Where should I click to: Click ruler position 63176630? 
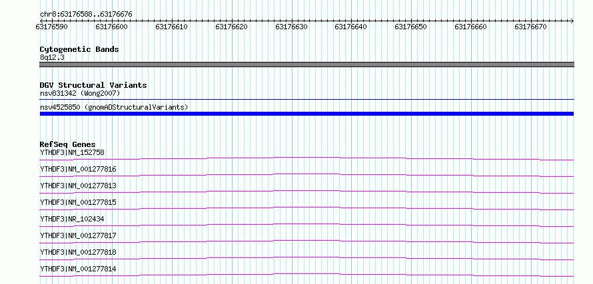[291, 27]
